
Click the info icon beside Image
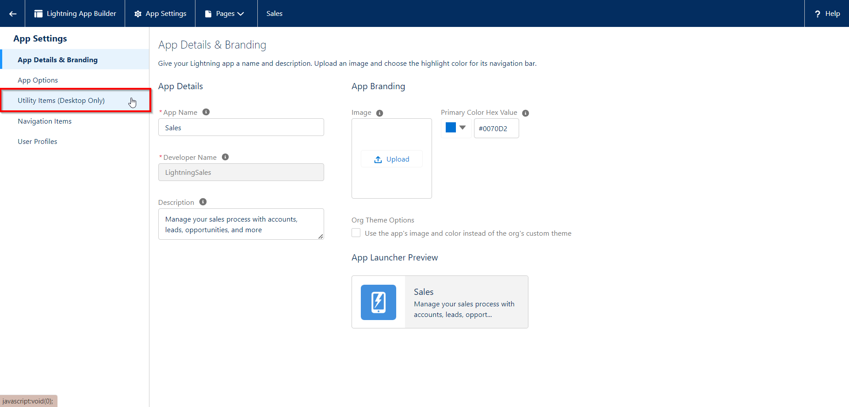[x=379, y=113]
